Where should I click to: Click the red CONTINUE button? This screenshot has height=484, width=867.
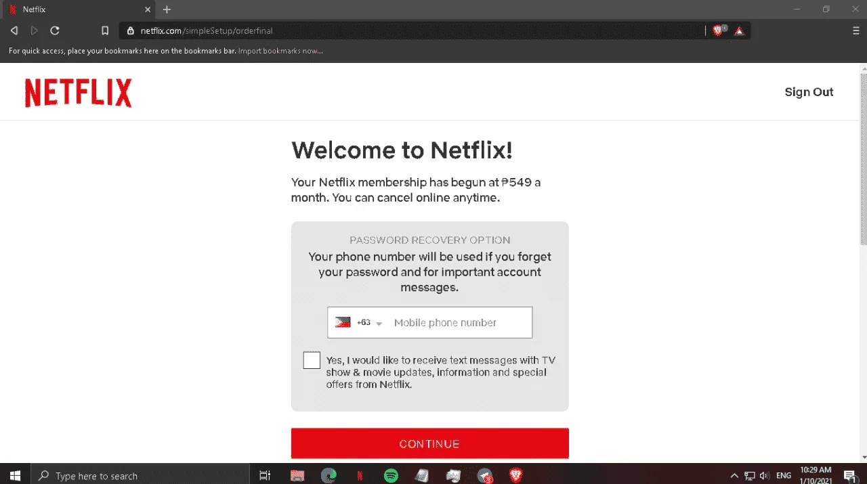(x=430, y=443)
